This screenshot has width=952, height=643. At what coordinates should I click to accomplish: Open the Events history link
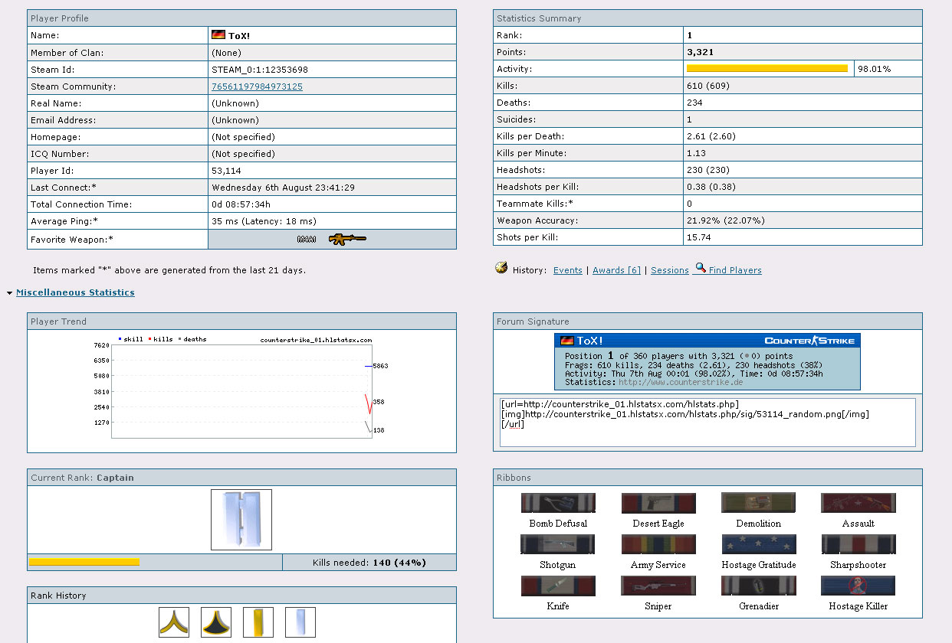click(x=567, y=270)
